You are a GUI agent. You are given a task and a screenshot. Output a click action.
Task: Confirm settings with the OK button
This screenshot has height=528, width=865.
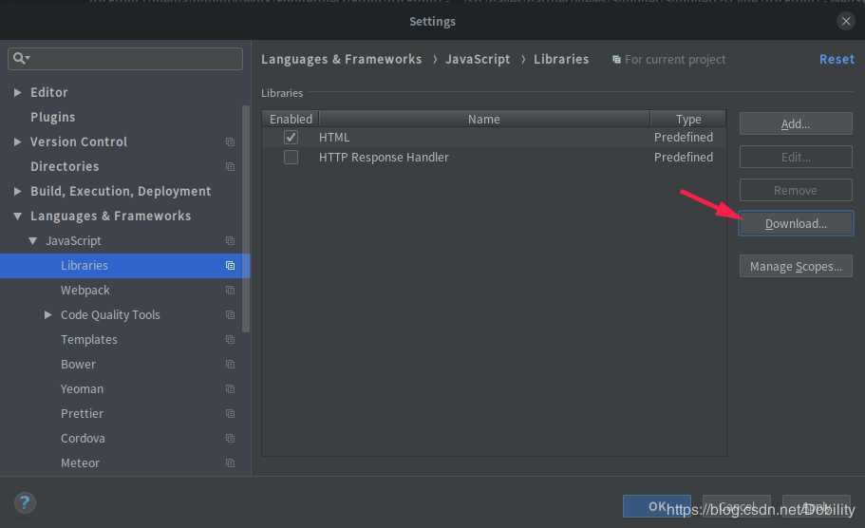coord(656,506)
